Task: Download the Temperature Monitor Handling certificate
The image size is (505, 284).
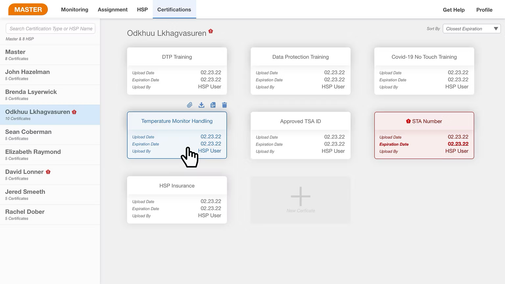Action: [202, 105]
